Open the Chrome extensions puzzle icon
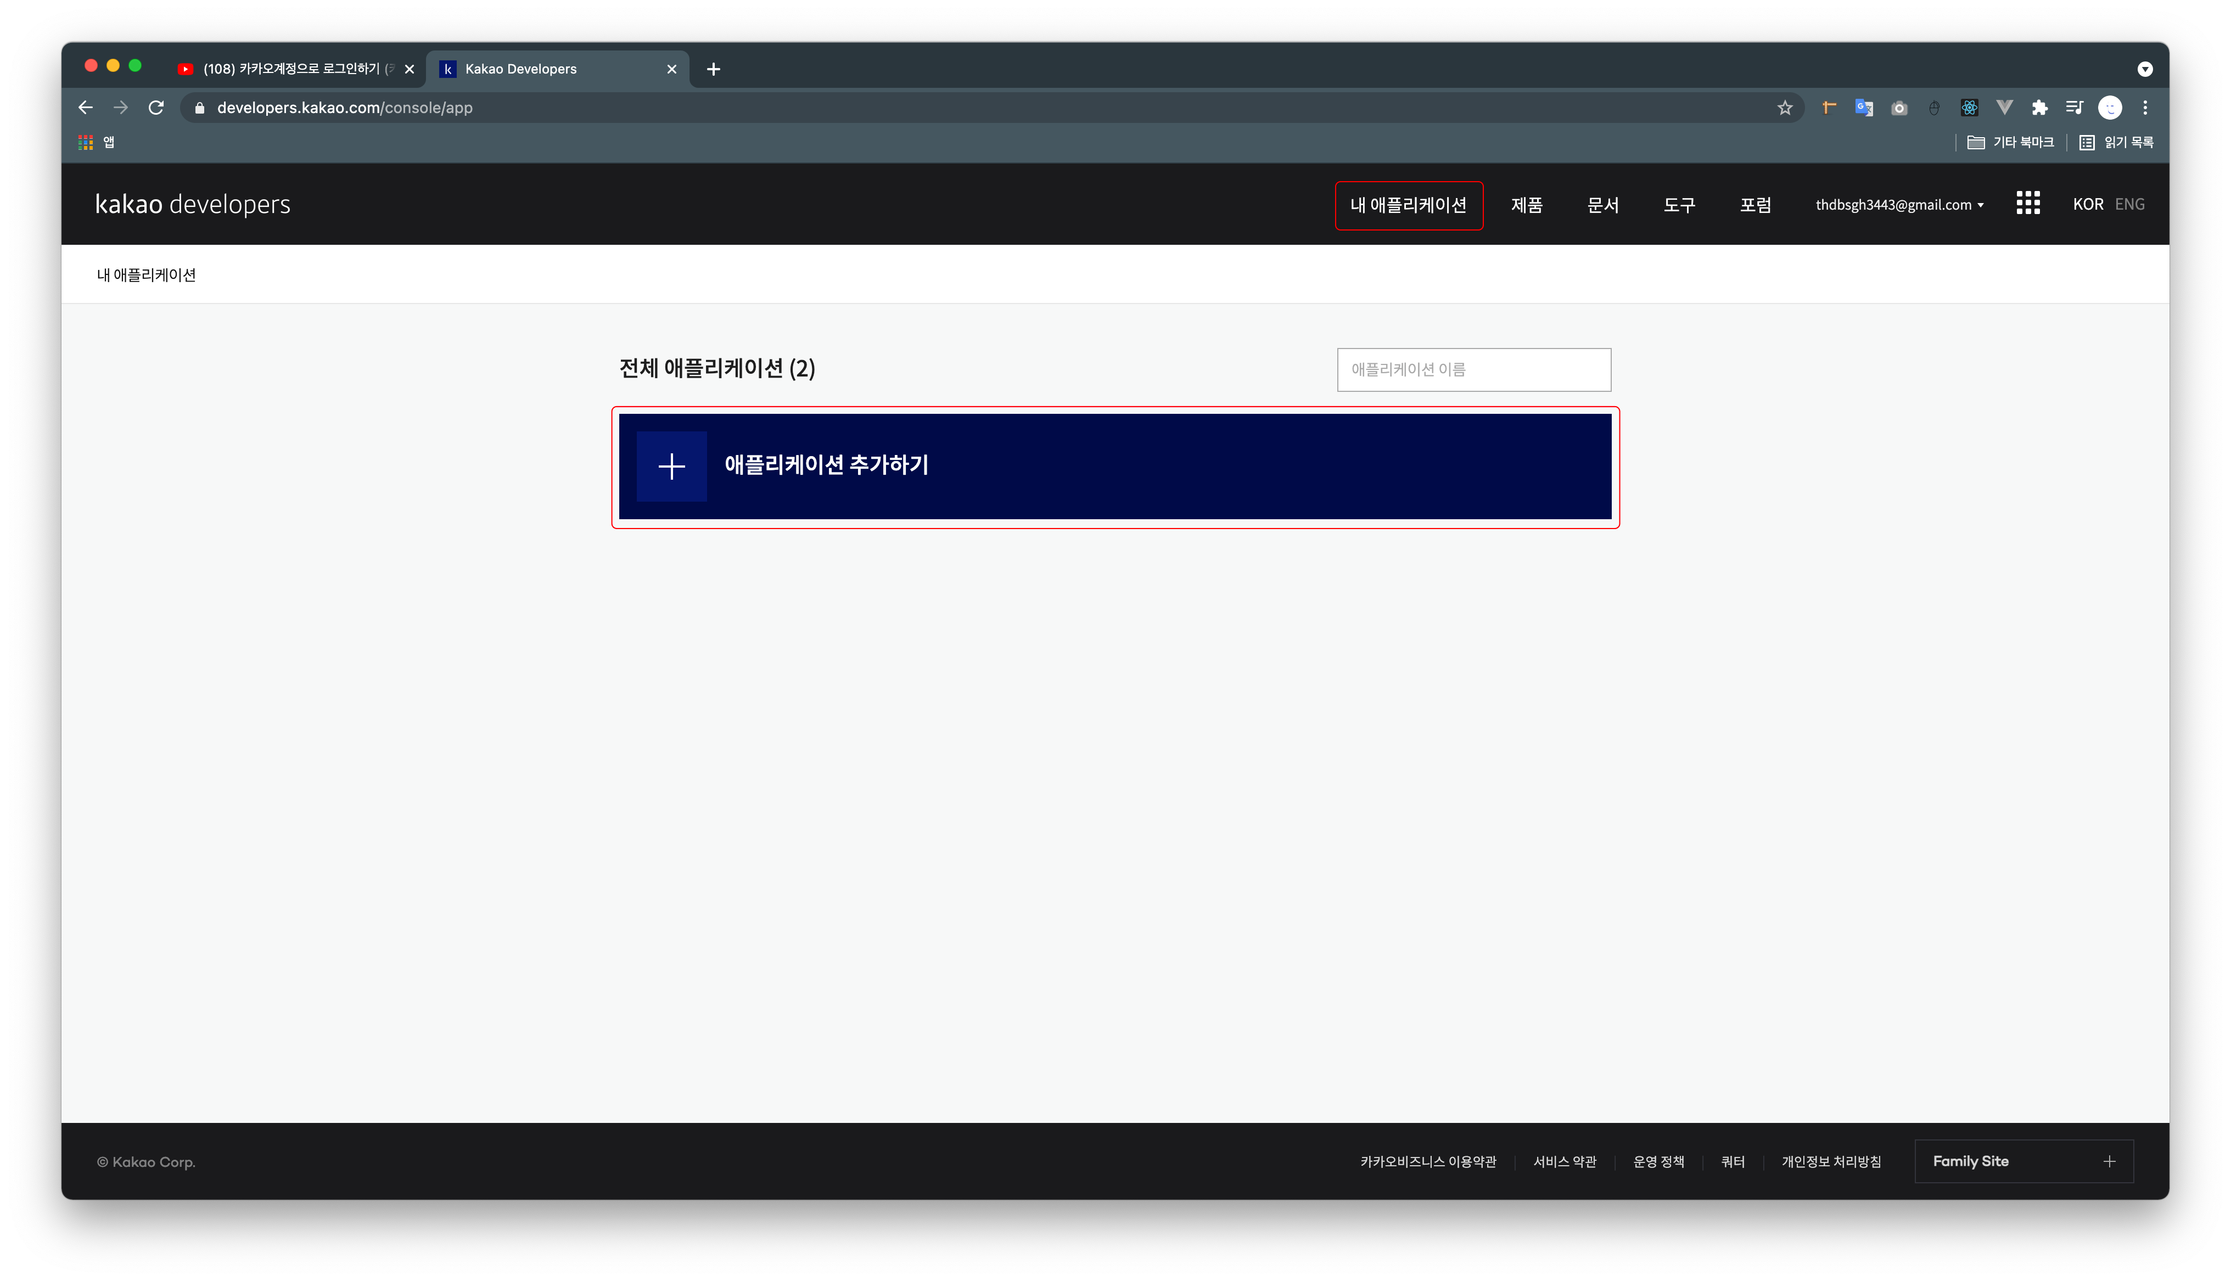The height and width of the screenshot is (1281, 2231). [x=2039, y=108]
